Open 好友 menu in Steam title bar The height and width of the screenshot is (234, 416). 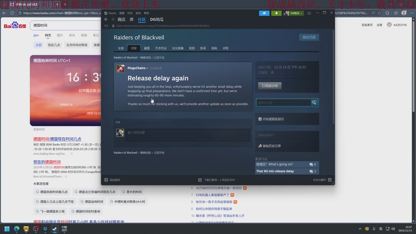tap(130, 13)
